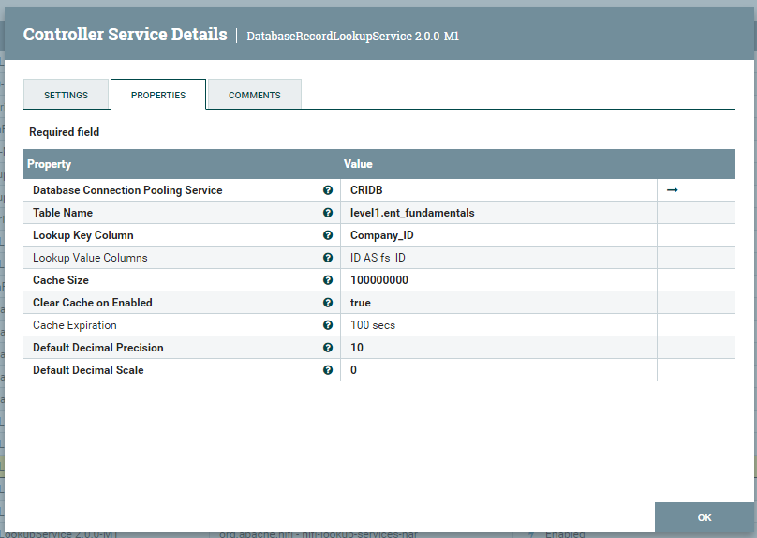Viewport: 757px width, 538px height.
Task: Click help icon beside Table Name
Action: click(328, 213)
